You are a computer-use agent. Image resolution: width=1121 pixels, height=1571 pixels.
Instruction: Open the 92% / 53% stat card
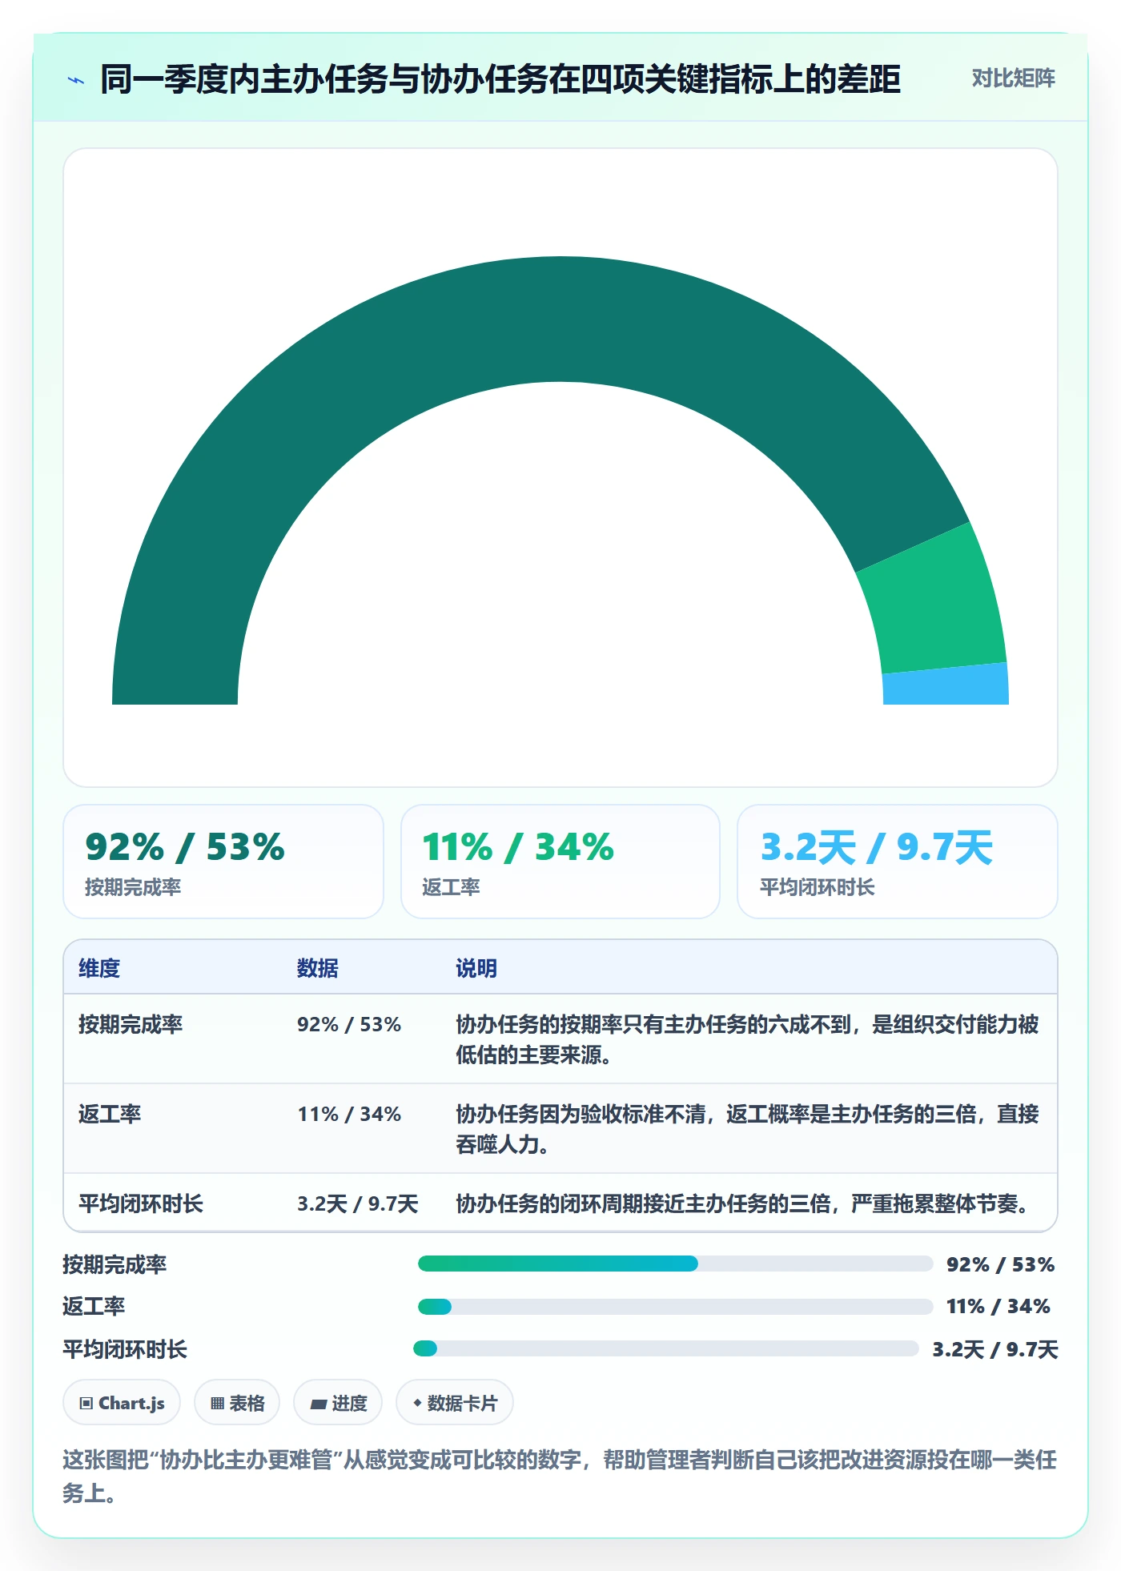[x=223, y=862]
